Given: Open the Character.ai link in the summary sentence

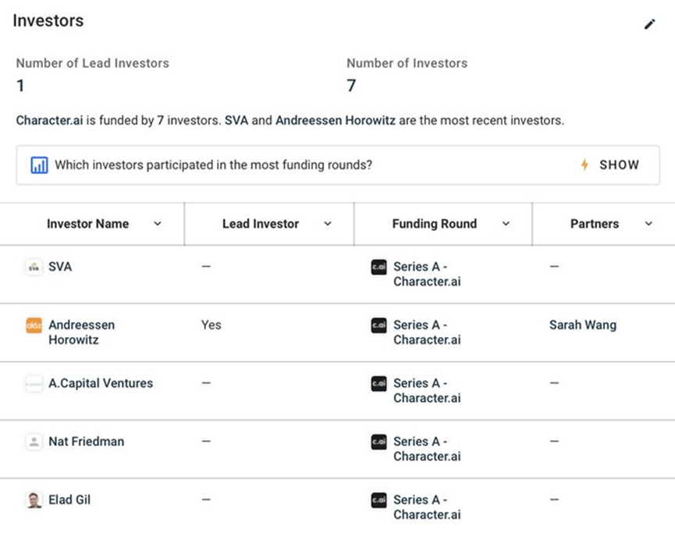Looking at the screenshot, I should click(49, 120).
